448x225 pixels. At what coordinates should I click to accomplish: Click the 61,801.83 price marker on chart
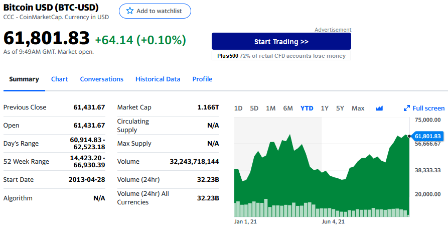click(x=427, y=136)
